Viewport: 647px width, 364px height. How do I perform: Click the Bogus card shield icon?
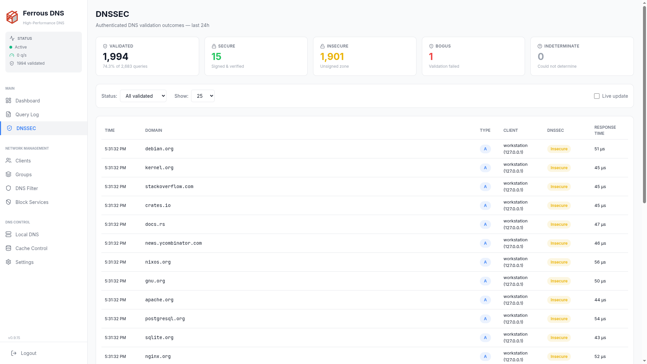pyautogui.click(x=431, y=46)
